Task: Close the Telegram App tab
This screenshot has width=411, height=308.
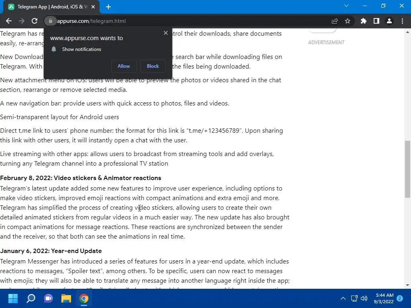Action: (x=93, y=7)
